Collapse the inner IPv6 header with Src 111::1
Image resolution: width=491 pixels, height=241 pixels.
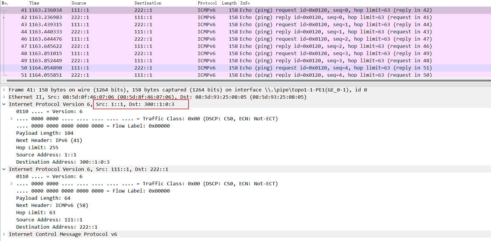pyautogui.click(x=4, y=169)
